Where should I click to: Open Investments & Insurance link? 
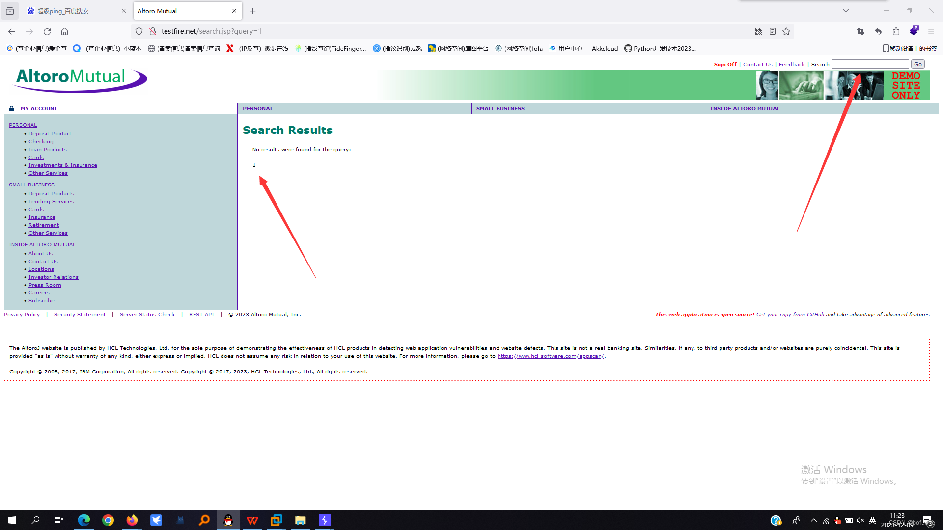coord(62,165)
